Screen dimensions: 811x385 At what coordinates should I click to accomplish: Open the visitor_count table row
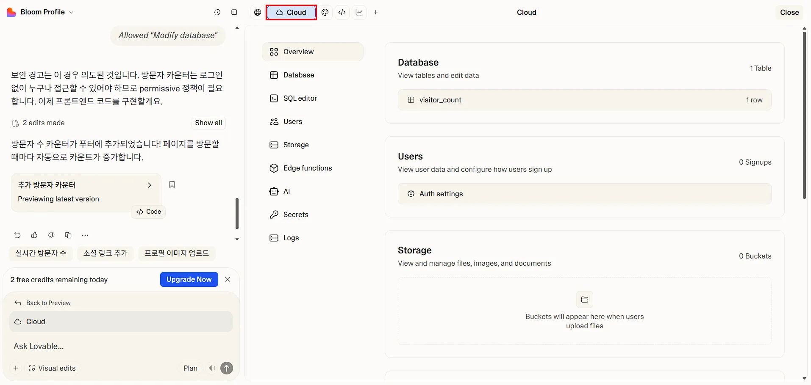pos(584,100)
